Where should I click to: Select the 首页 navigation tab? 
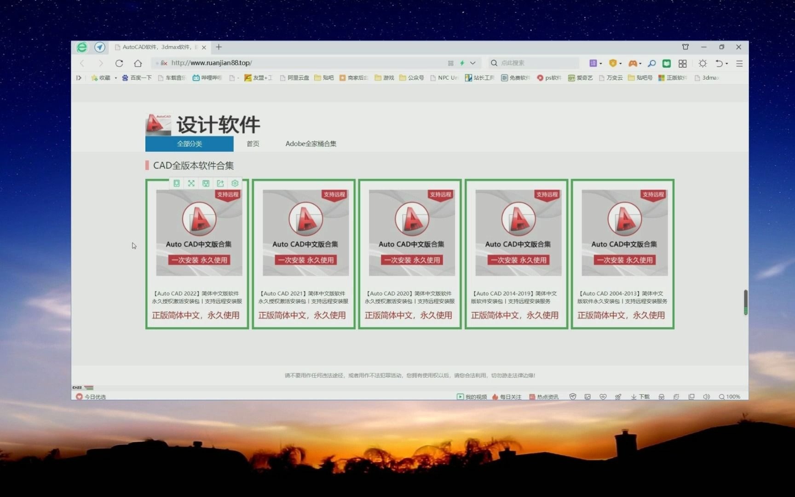point(253,144)
